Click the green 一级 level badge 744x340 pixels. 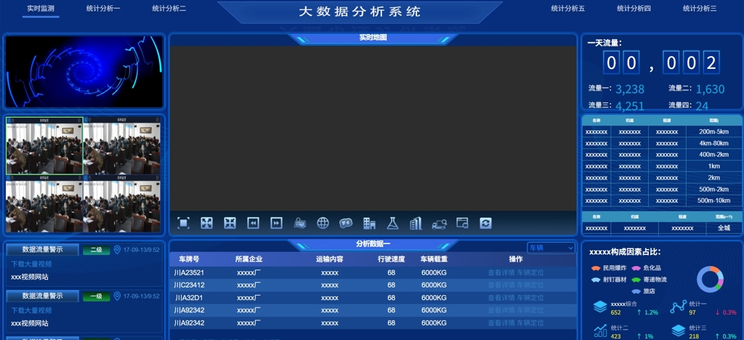click(96, 296)
